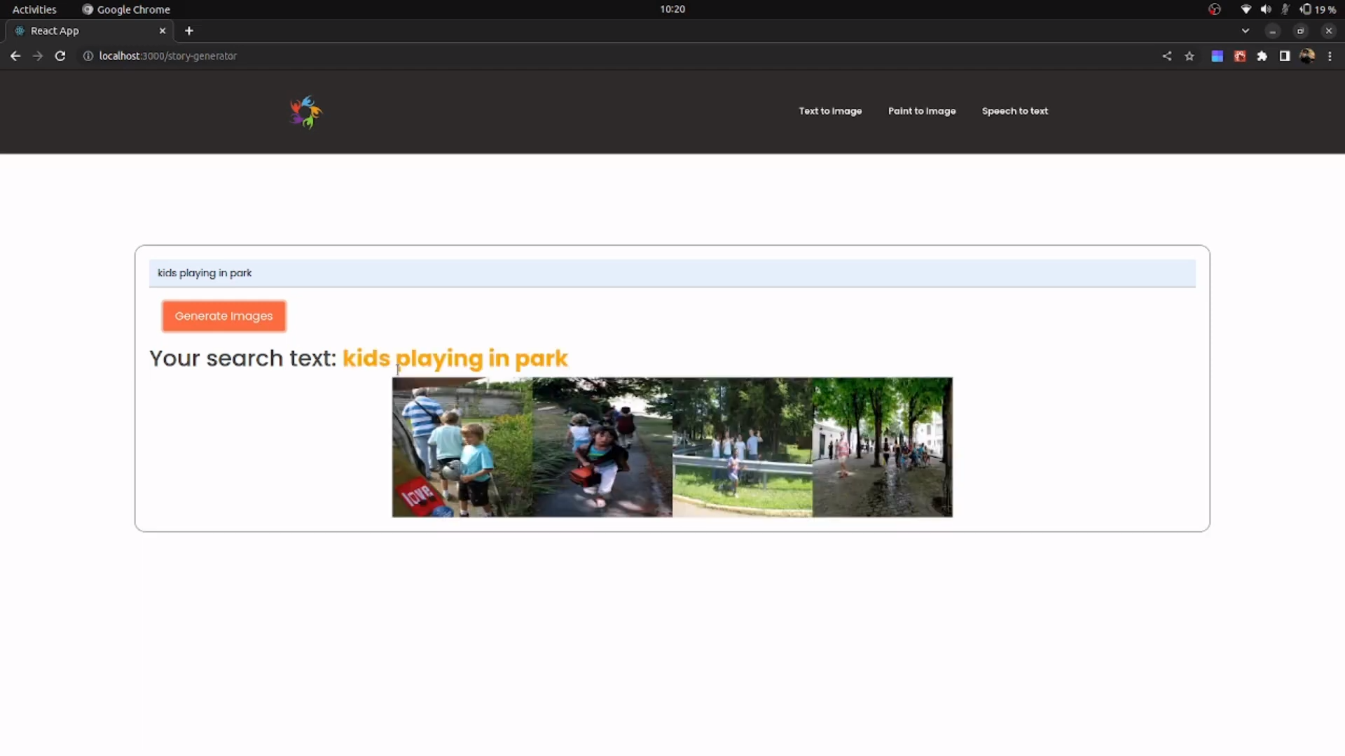The width and height of the screenshot is (1345, 756).
Task: Open the Chrome three-dot menu
Action: click(x=1330, y=56)
